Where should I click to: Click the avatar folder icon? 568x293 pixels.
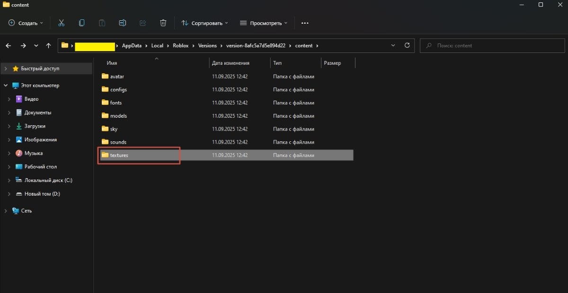coord(105,76)
